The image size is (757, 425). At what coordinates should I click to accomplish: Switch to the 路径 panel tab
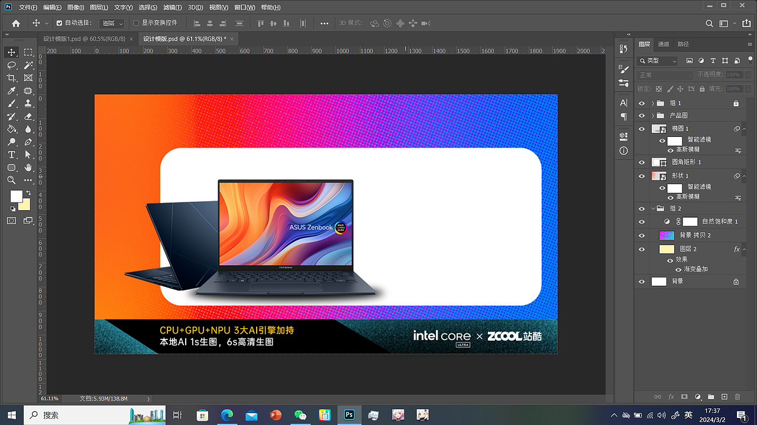click(683, 44)
